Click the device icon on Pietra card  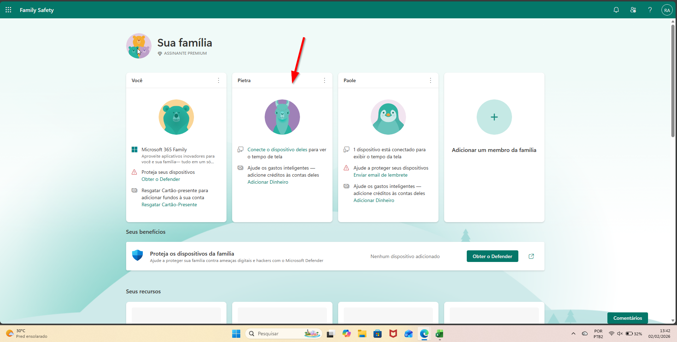click(x=240, y=149)
